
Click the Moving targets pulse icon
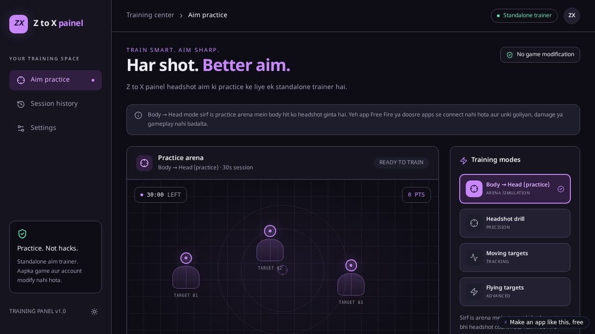(x=474, y=257)
